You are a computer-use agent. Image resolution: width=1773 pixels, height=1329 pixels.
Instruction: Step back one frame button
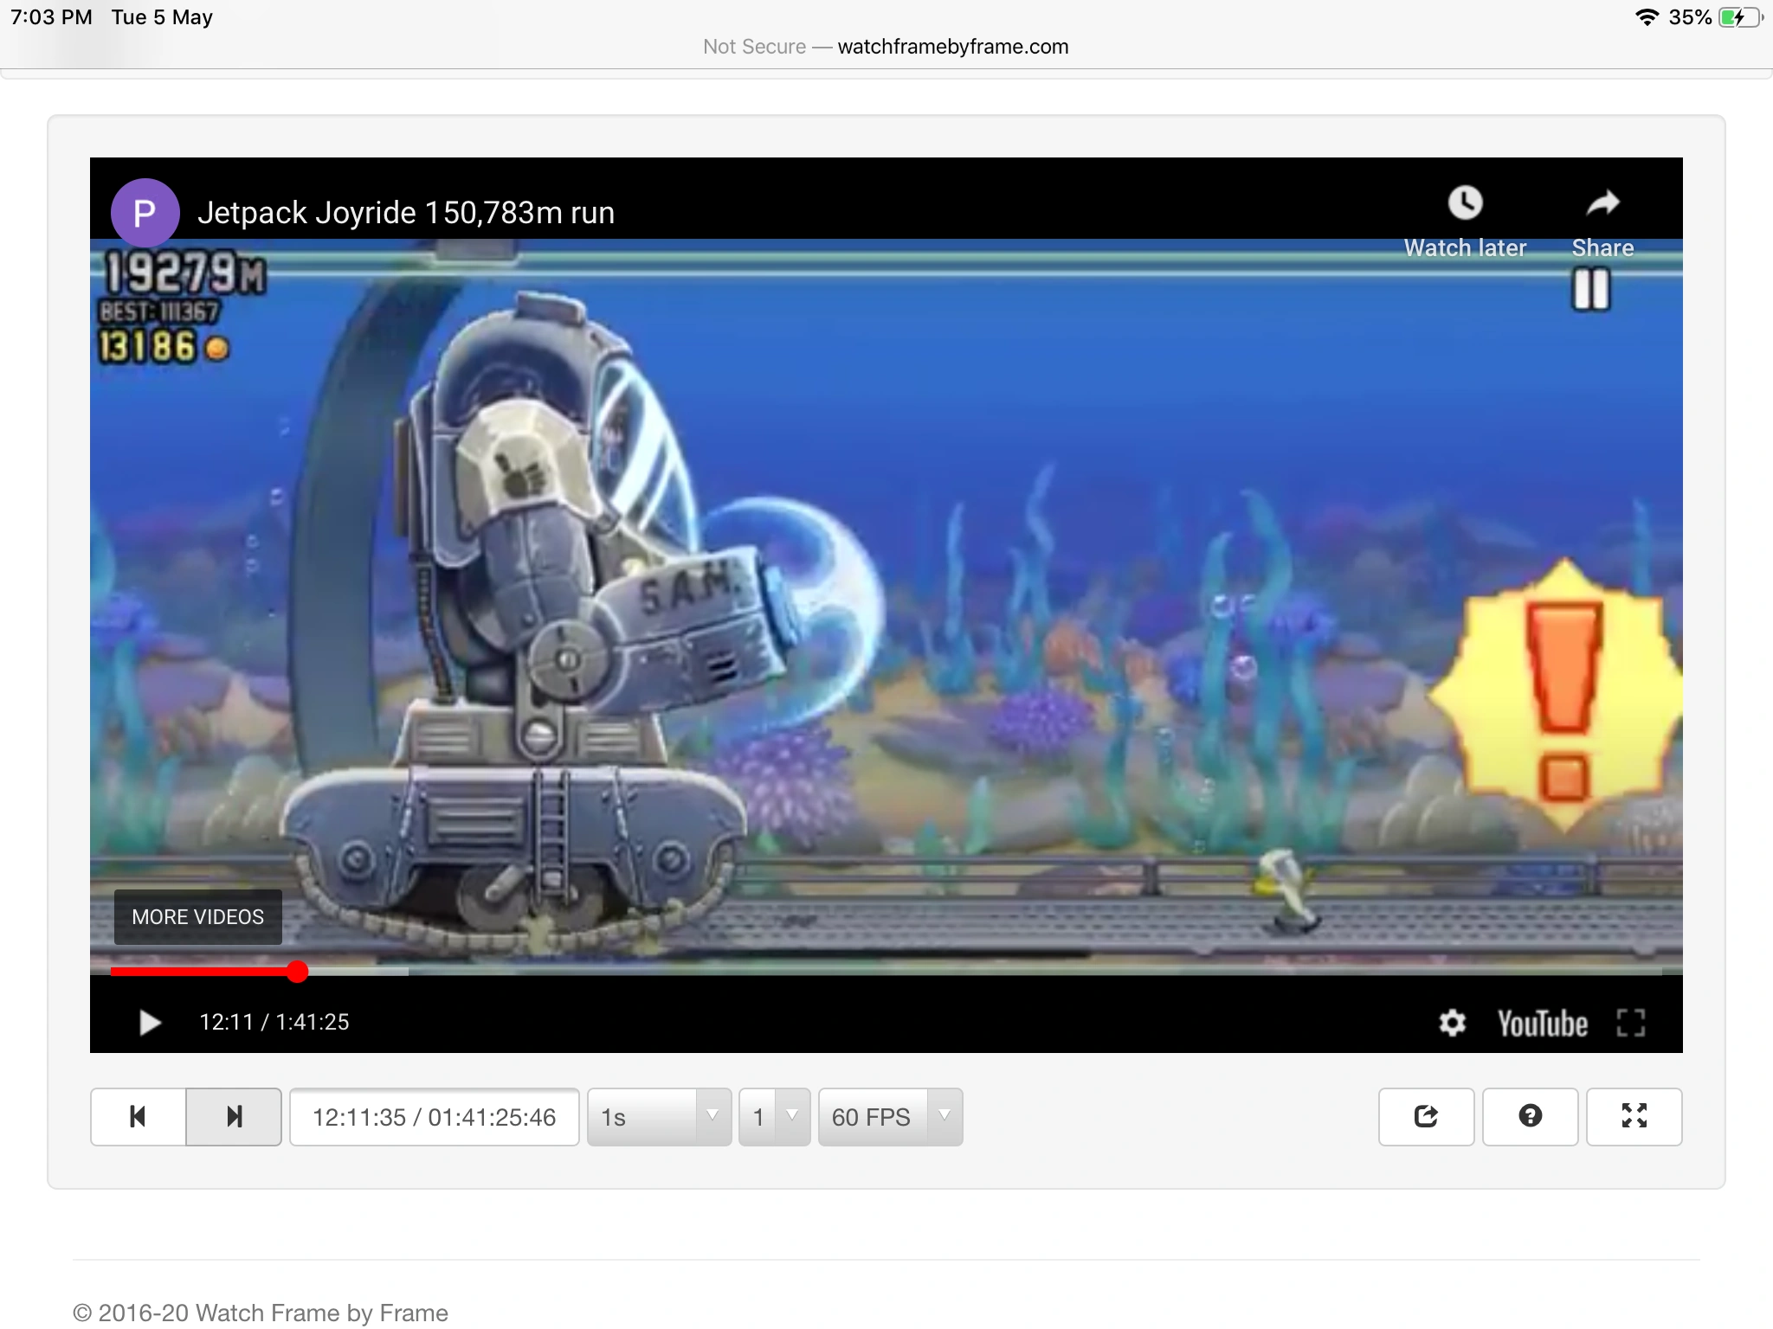click(x=138, y=1116)
